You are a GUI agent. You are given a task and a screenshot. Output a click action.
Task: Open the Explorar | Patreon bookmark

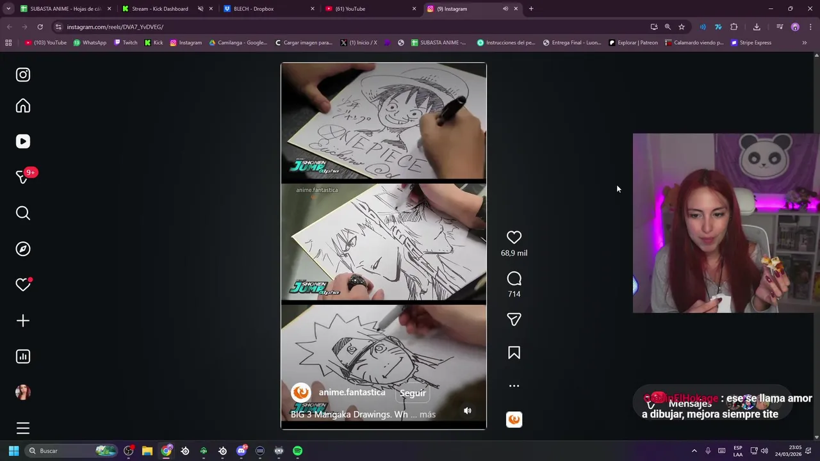click(633, 43)
